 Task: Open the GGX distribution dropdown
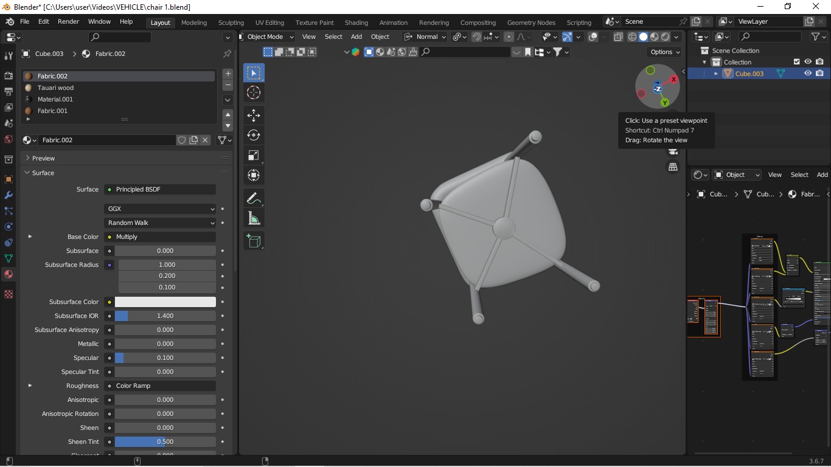tap(161, 209)
